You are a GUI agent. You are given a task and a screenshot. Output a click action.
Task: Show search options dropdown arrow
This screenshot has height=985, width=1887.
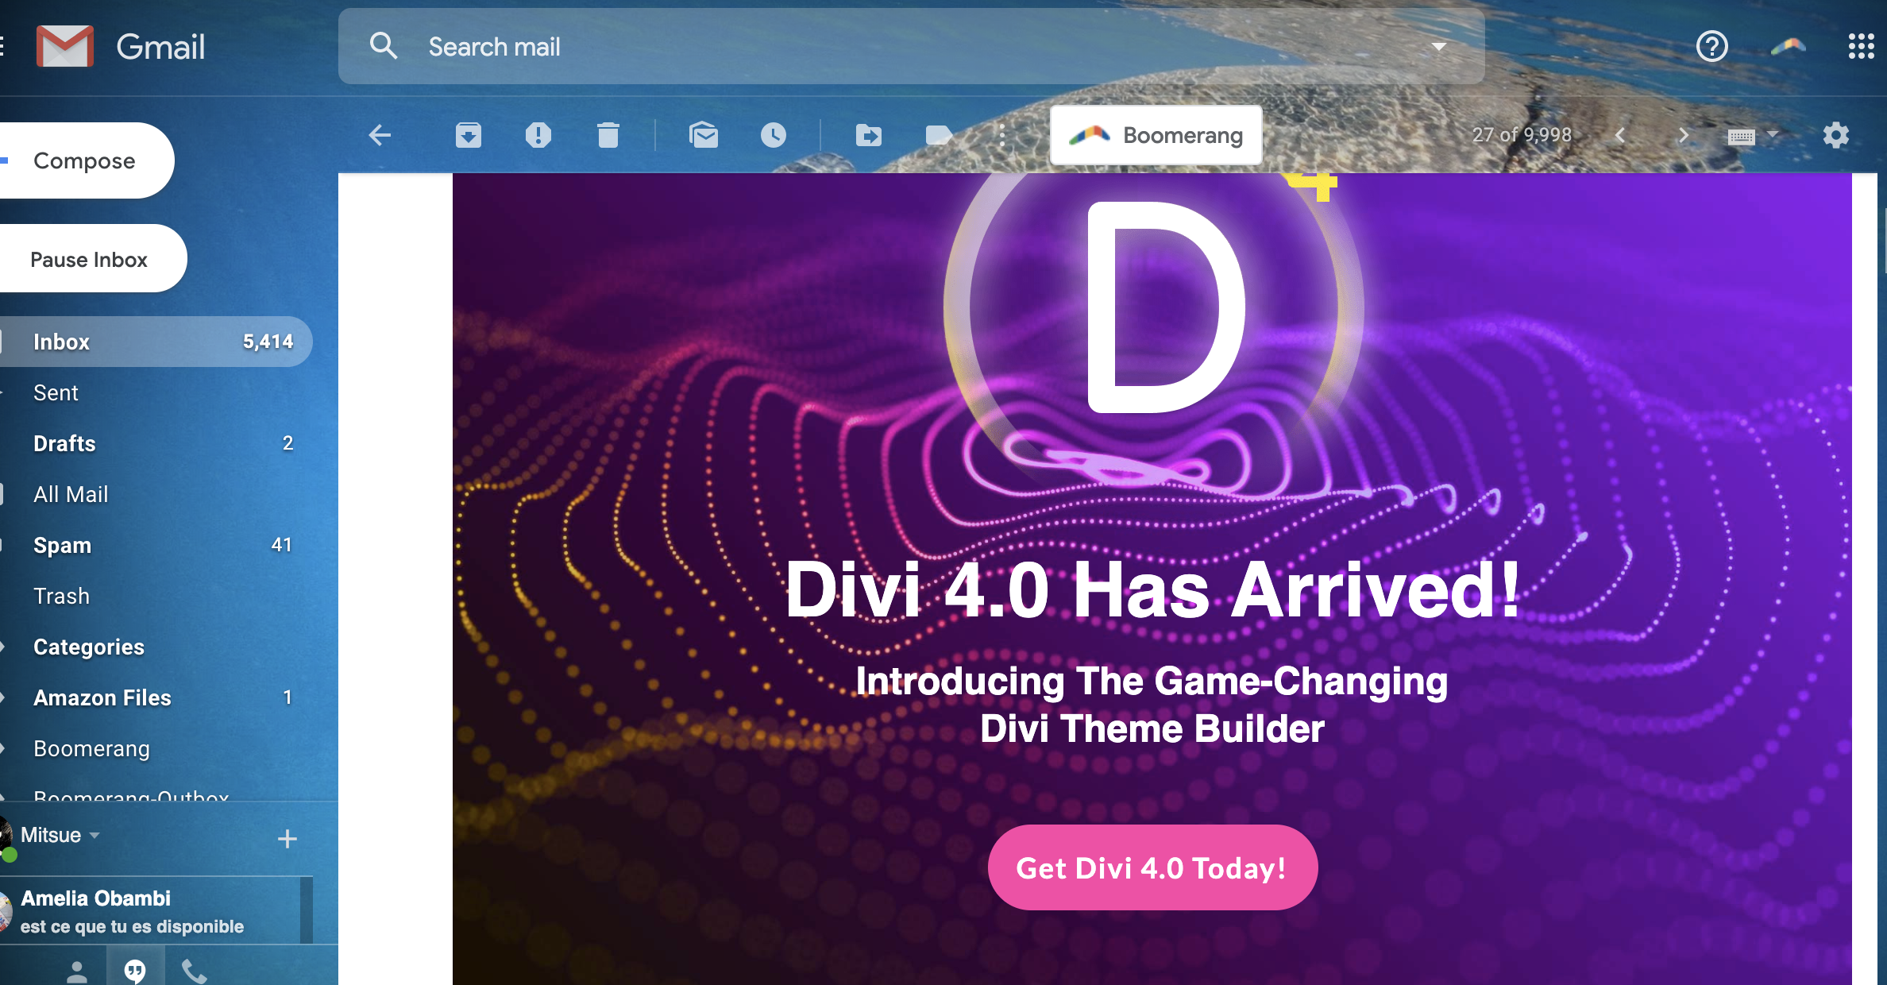tap(1438, 46)
